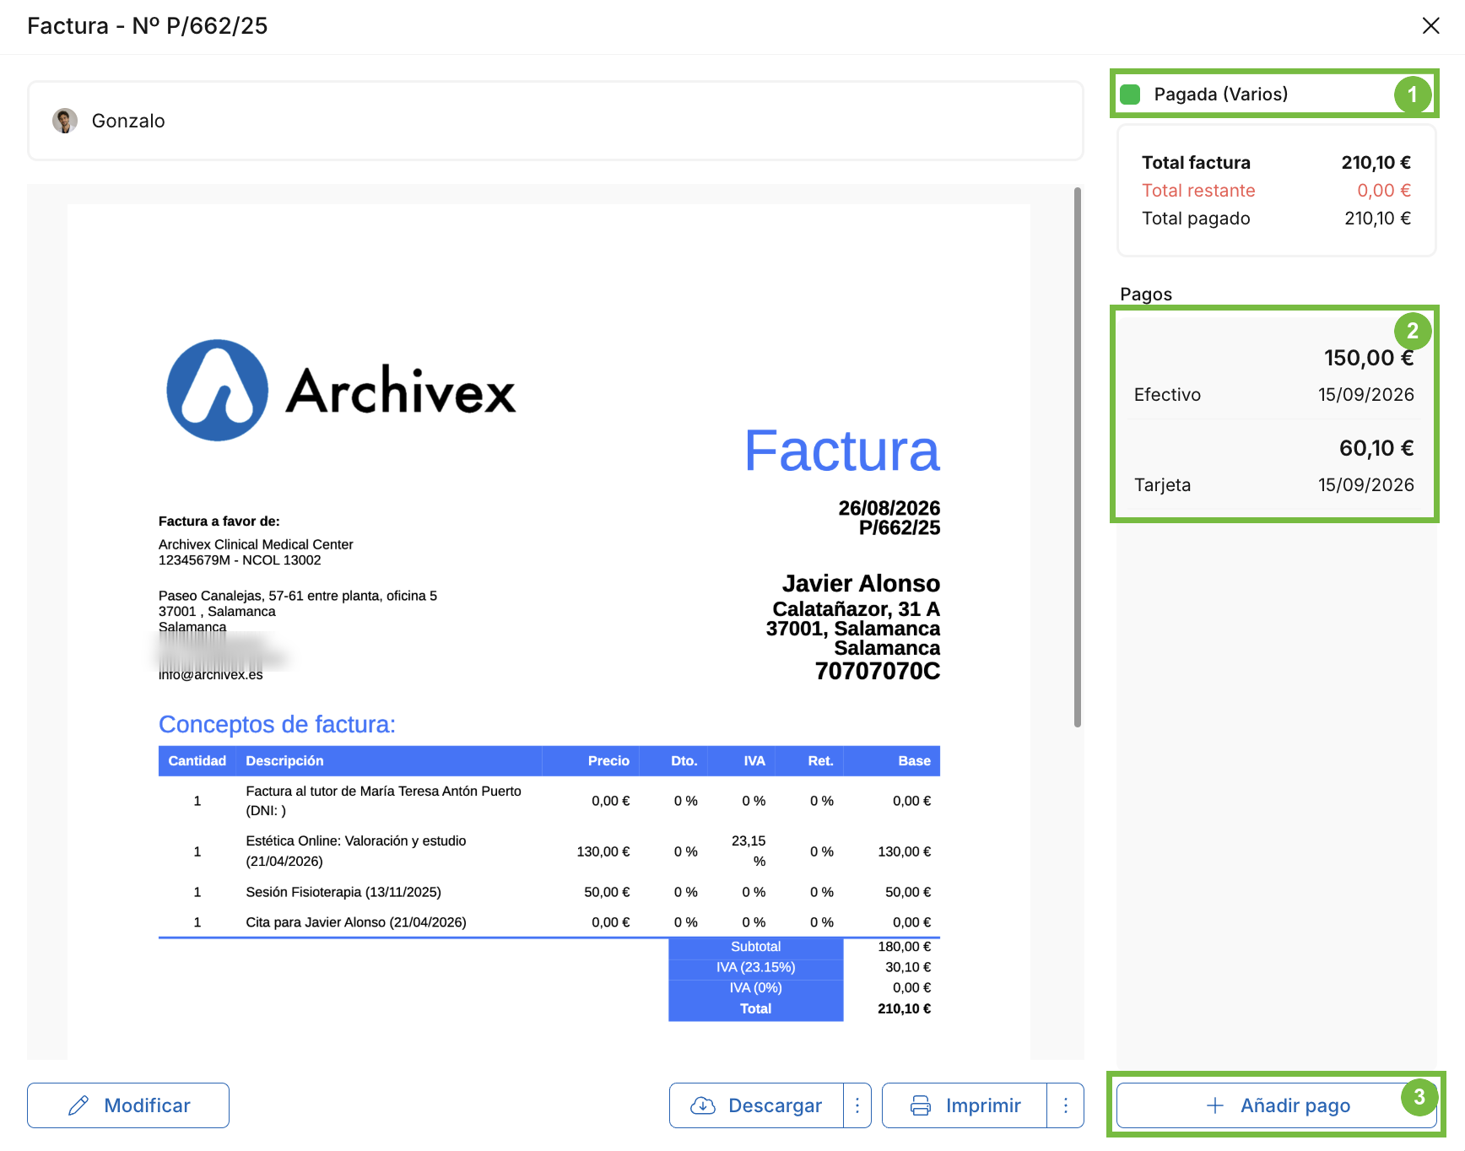Click the pencil icon on Modificar
The image size is (1465, 1151).
pyautogui.click(x=78, y=1105)
